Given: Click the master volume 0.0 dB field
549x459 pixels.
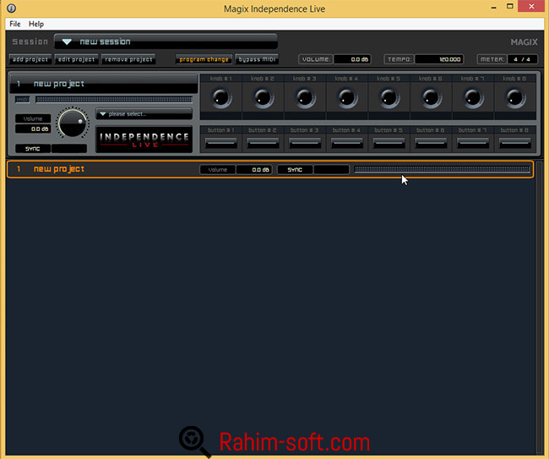Looking at the screenshot, I should point(352,59).
